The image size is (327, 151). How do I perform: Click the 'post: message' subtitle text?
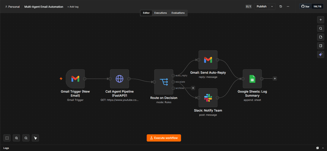(x=208, y=115)
